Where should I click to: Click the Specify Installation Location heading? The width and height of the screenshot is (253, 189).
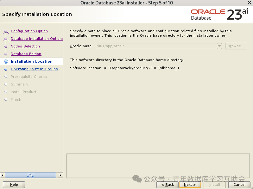coord(37,14)
